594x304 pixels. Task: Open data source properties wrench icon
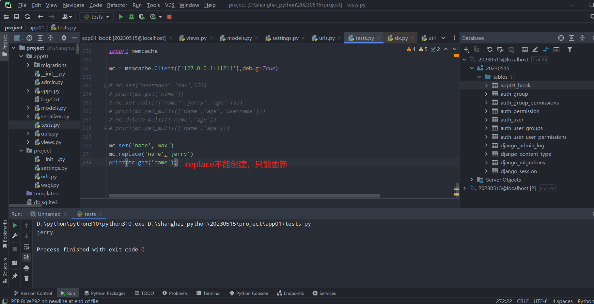tap(500, 49)
